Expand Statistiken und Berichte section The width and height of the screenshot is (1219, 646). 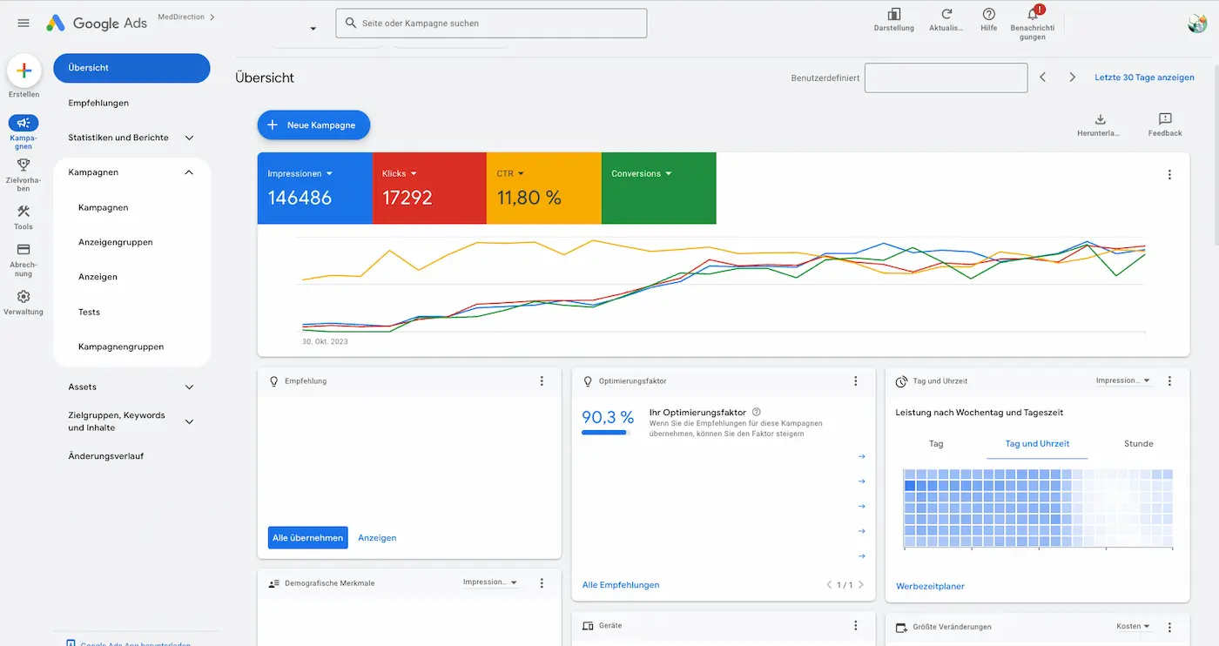[189, 138]
